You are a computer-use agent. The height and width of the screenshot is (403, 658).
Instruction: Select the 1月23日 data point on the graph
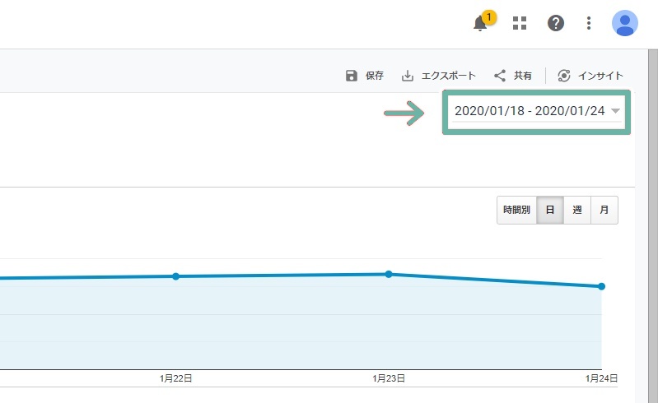point(389,275)
